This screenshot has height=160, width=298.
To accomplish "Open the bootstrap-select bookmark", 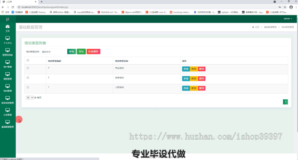I will tap(180, 12).
